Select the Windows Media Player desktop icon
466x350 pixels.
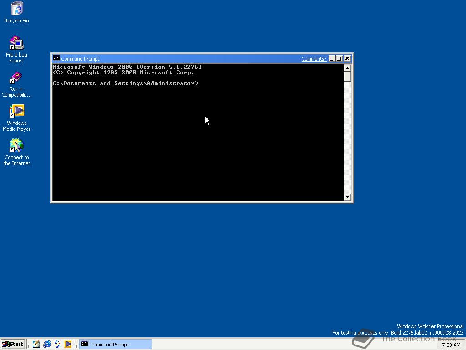tap(17, 118)
